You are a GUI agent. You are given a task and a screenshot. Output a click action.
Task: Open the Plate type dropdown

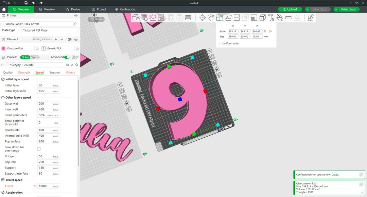(49, 30)
